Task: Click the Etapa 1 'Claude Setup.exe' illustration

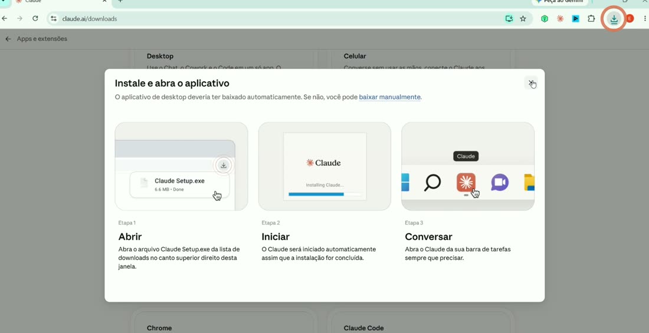Action: click(181, 166)
